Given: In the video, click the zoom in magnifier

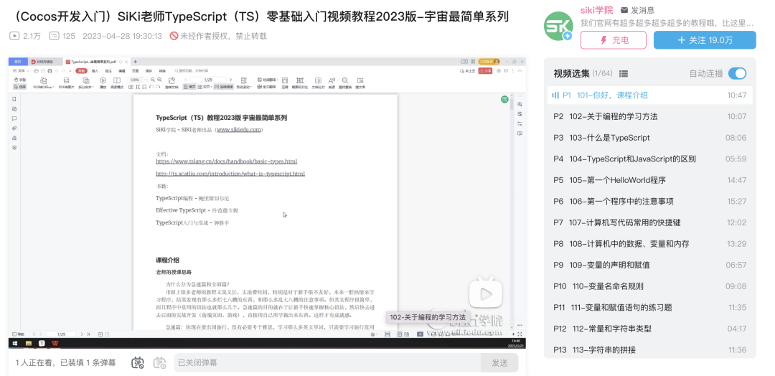Looking at the screenshot, I should [x=159, y=80].
